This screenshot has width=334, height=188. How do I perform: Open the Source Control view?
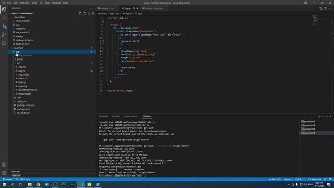[4, 26]
